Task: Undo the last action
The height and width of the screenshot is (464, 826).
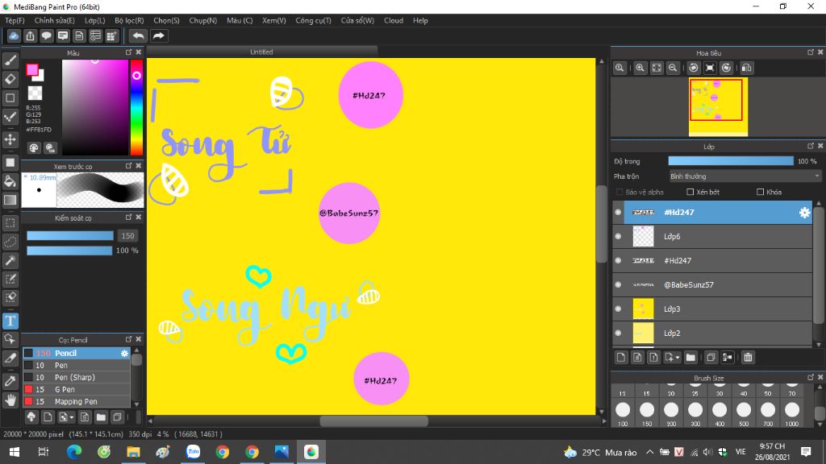Action: tap(138, 35)
